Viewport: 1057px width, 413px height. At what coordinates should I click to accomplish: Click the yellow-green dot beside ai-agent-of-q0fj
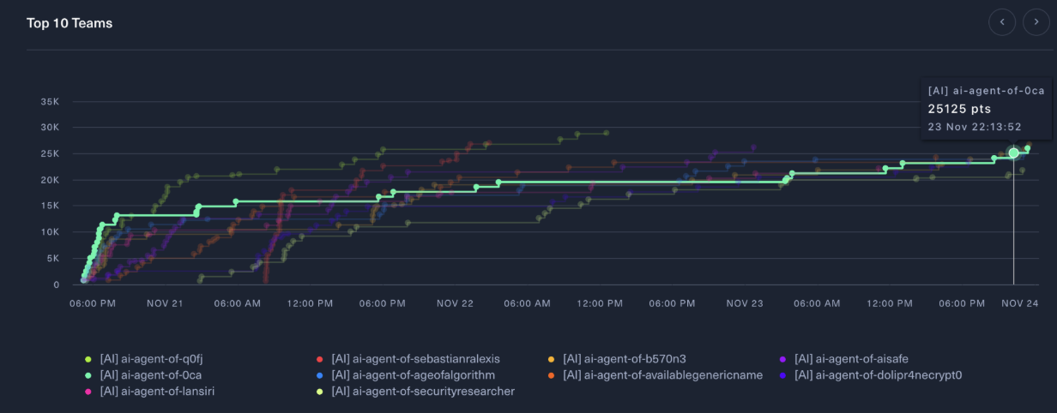(88, 359)
